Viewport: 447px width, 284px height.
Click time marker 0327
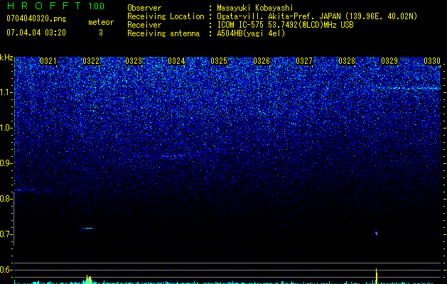304,61
